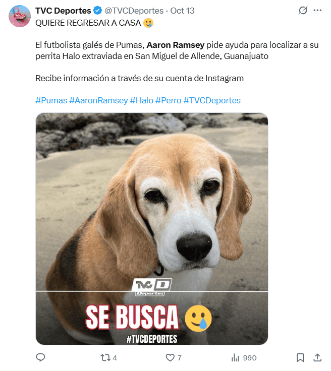
Task: Enlarge the beagle Se Busca image
Action: pyautogui.click(x=152, y=228)
